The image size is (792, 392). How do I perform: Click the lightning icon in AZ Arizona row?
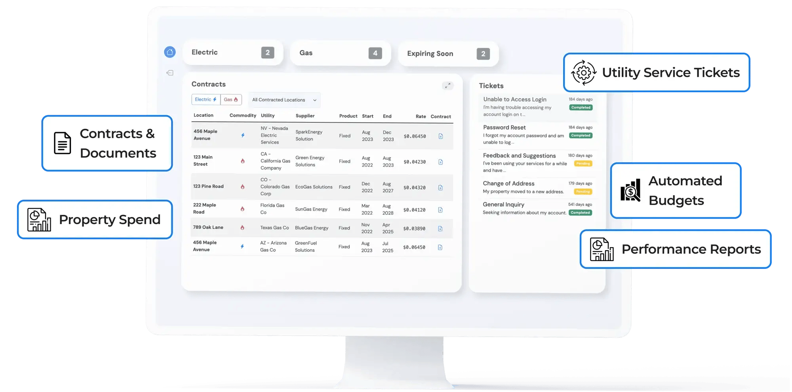click(x=242, y=246)
